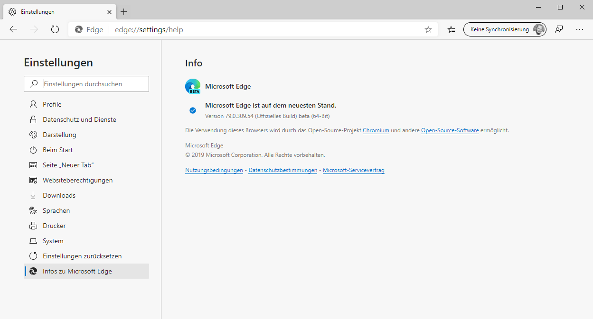This screenshot has width=593, height=319.
Task: Open Beim Start settings page
Action: tap(57, 150)
